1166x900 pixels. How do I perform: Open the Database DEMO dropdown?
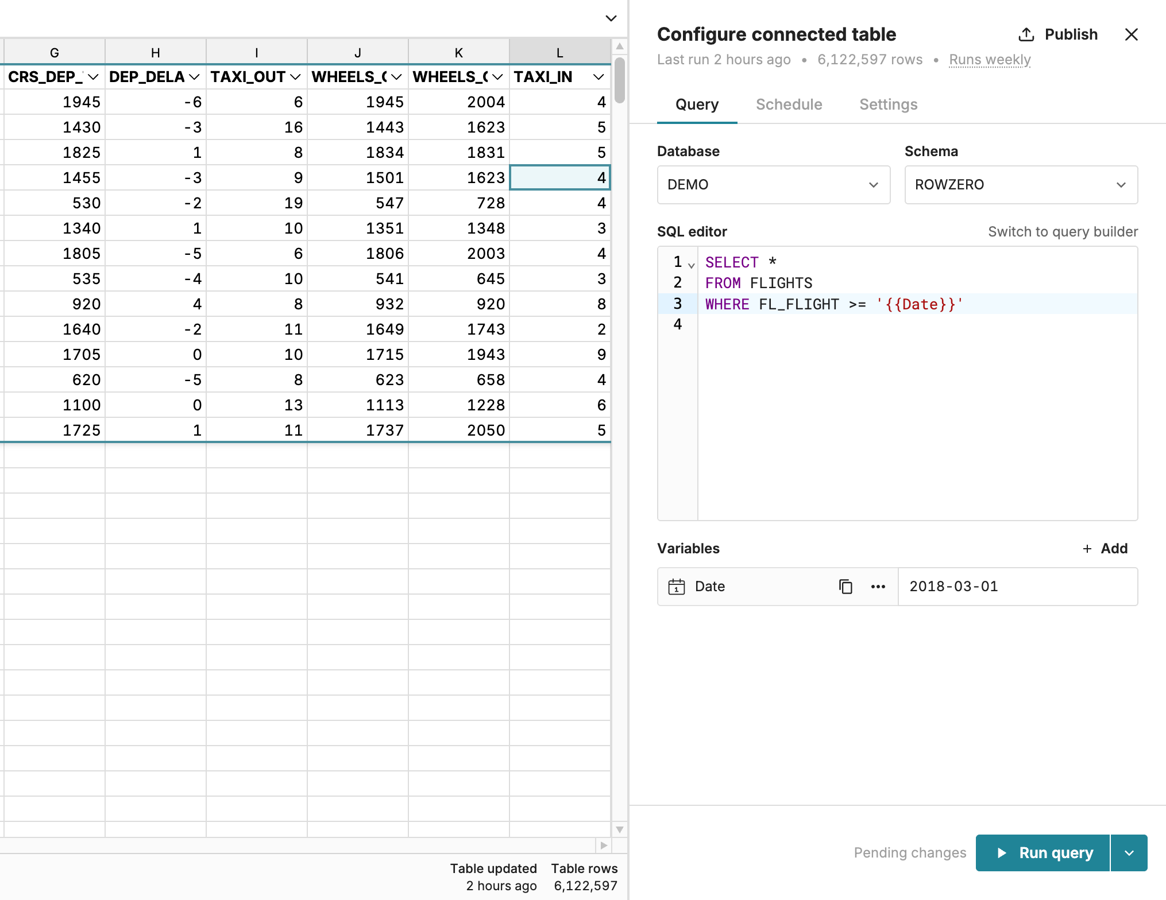point(774,185)
